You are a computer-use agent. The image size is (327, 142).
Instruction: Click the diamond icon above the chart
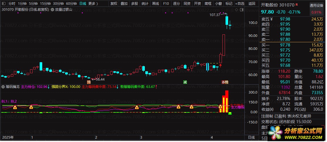(237, 10)
